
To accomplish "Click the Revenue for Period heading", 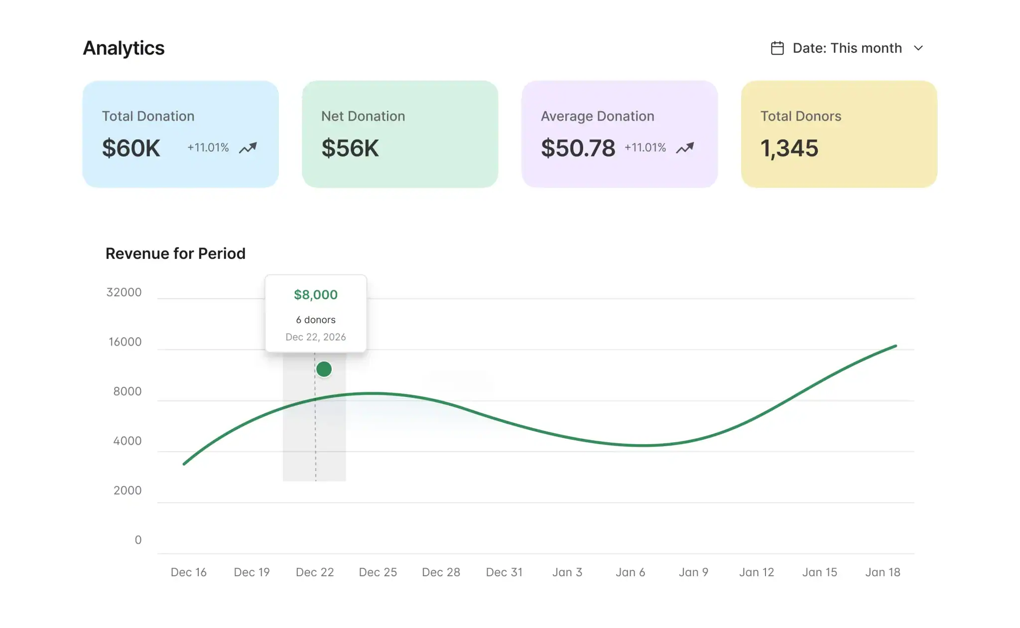I will [x=175, y=253].
